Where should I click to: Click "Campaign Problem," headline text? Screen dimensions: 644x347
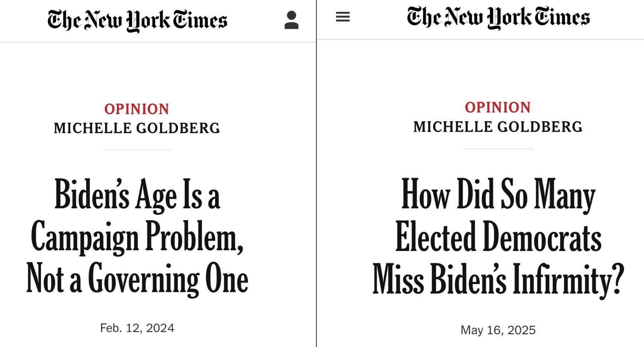coord(137,237)
